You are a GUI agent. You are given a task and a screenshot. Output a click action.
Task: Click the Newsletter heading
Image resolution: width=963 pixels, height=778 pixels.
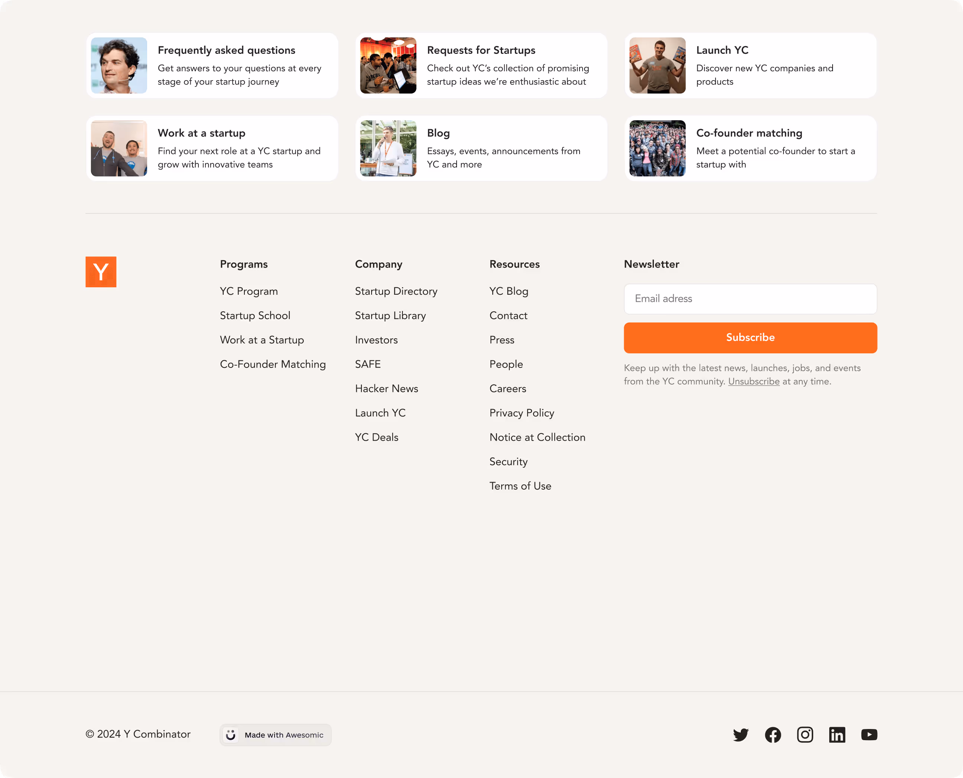651,264
